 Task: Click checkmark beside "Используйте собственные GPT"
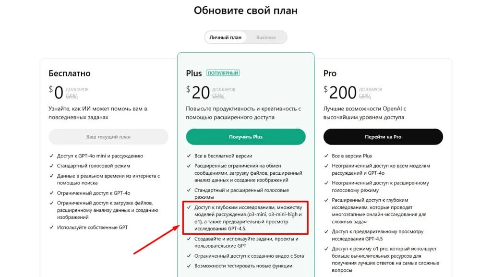coord(51,227)
